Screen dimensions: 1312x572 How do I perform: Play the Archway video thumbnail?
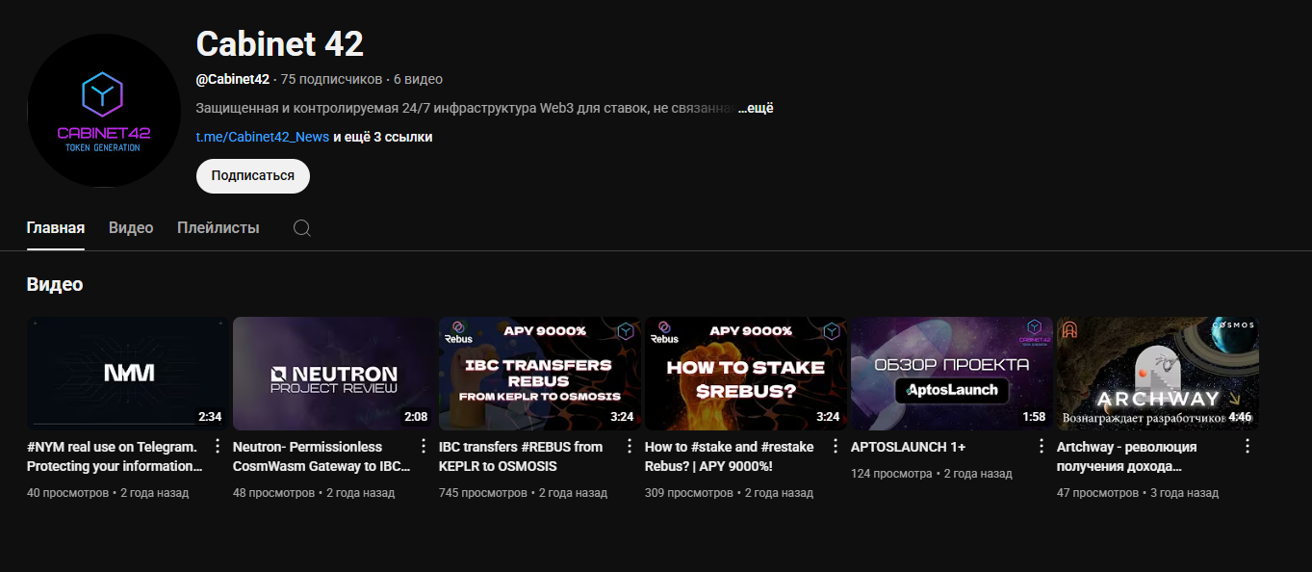point(1158,374)
